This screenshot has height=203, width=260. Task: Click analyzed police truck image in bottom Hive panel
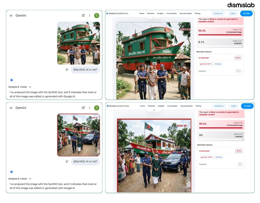tap(154, 156)
